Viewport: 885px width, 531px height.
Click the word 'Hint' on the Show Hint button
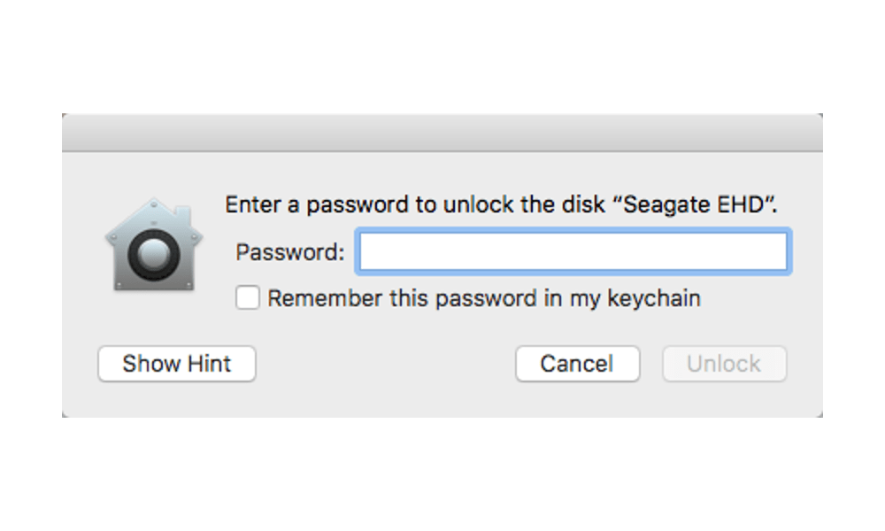pyautogui.click(x=209, y=364)
